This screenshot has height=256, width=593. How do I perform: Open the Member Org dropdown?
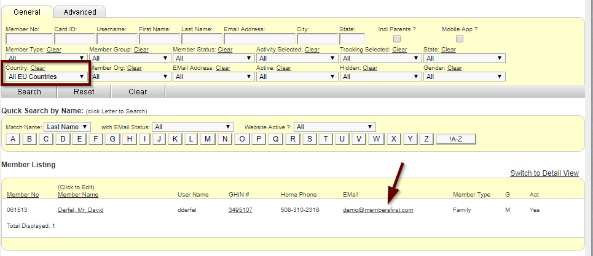pos(130,77)
